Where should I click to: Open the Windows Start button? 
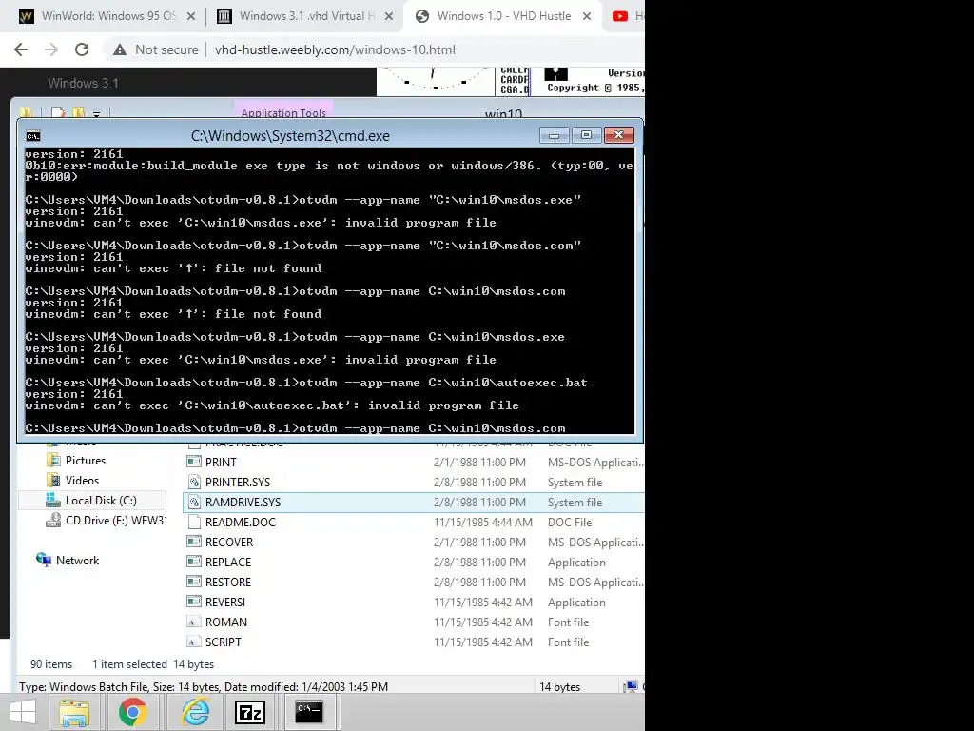pyautogui.click(x=23, y=712)
